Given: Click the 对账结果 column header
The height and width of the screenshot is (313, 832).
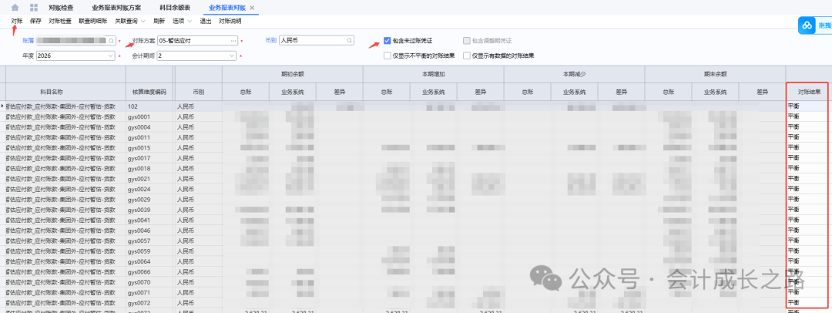Looking at the screenshot, I should tap(807, 92).
